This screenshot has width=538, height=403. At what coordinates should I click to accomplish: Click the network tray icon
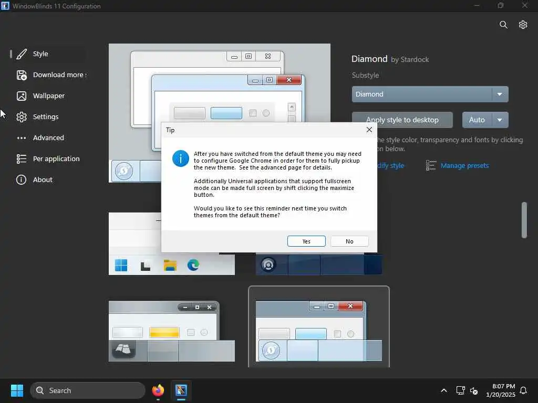pyautogui.click(x=460, y=390)
